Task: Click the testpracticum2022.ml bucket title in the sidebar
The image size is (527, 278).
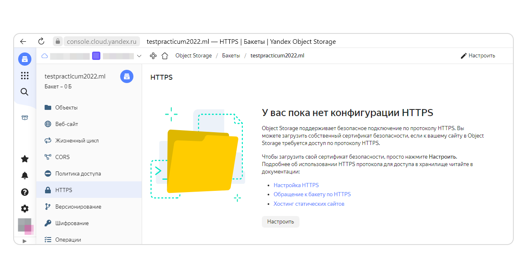Action: 75,76
